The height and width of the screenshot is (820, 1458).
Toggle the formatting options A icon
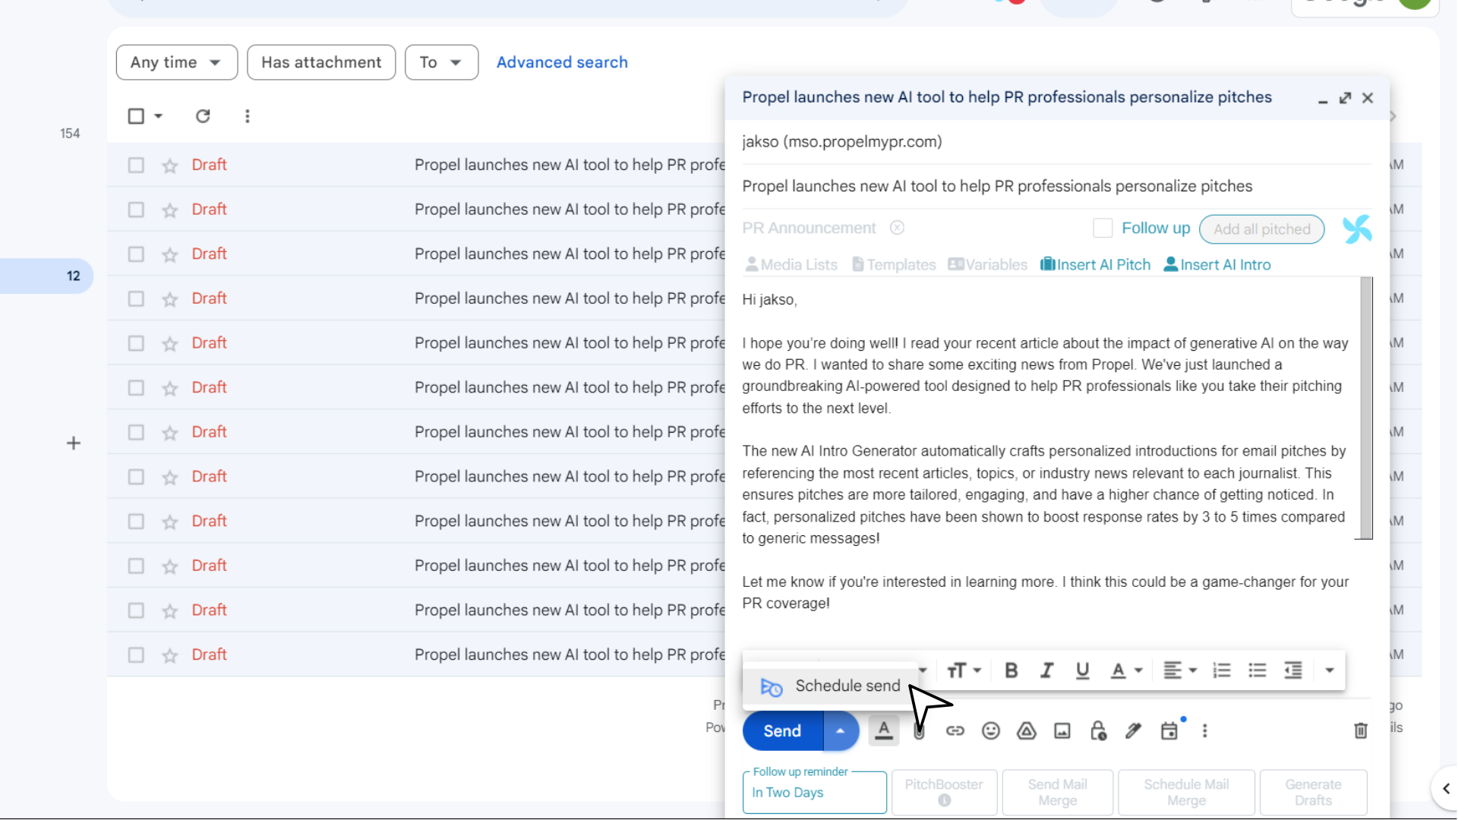coord(884,730)
